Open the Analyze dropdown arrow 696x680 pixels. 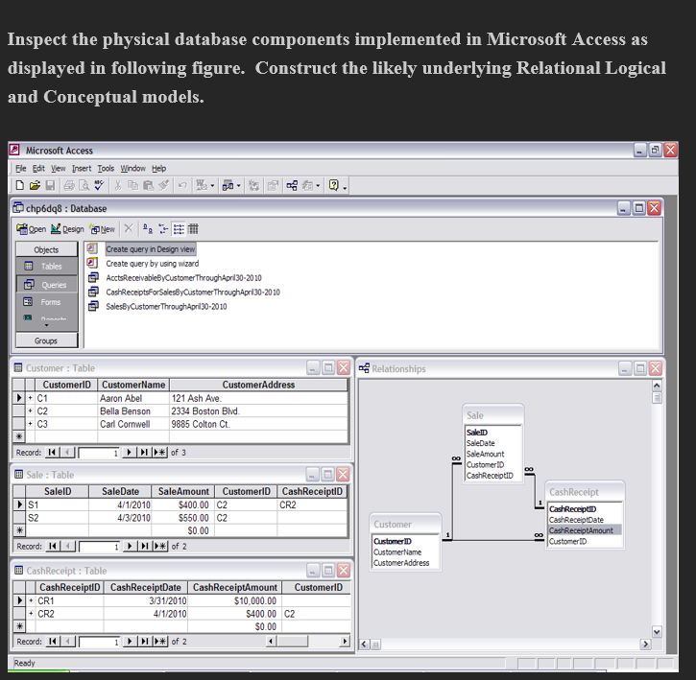point(238,186)
